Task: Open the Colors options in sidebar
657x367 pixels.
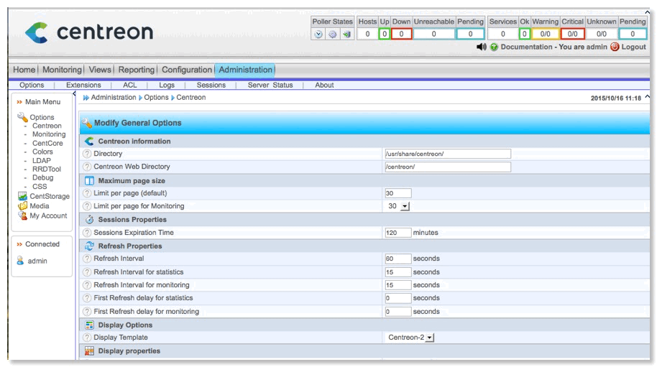Action: point(42,152)
